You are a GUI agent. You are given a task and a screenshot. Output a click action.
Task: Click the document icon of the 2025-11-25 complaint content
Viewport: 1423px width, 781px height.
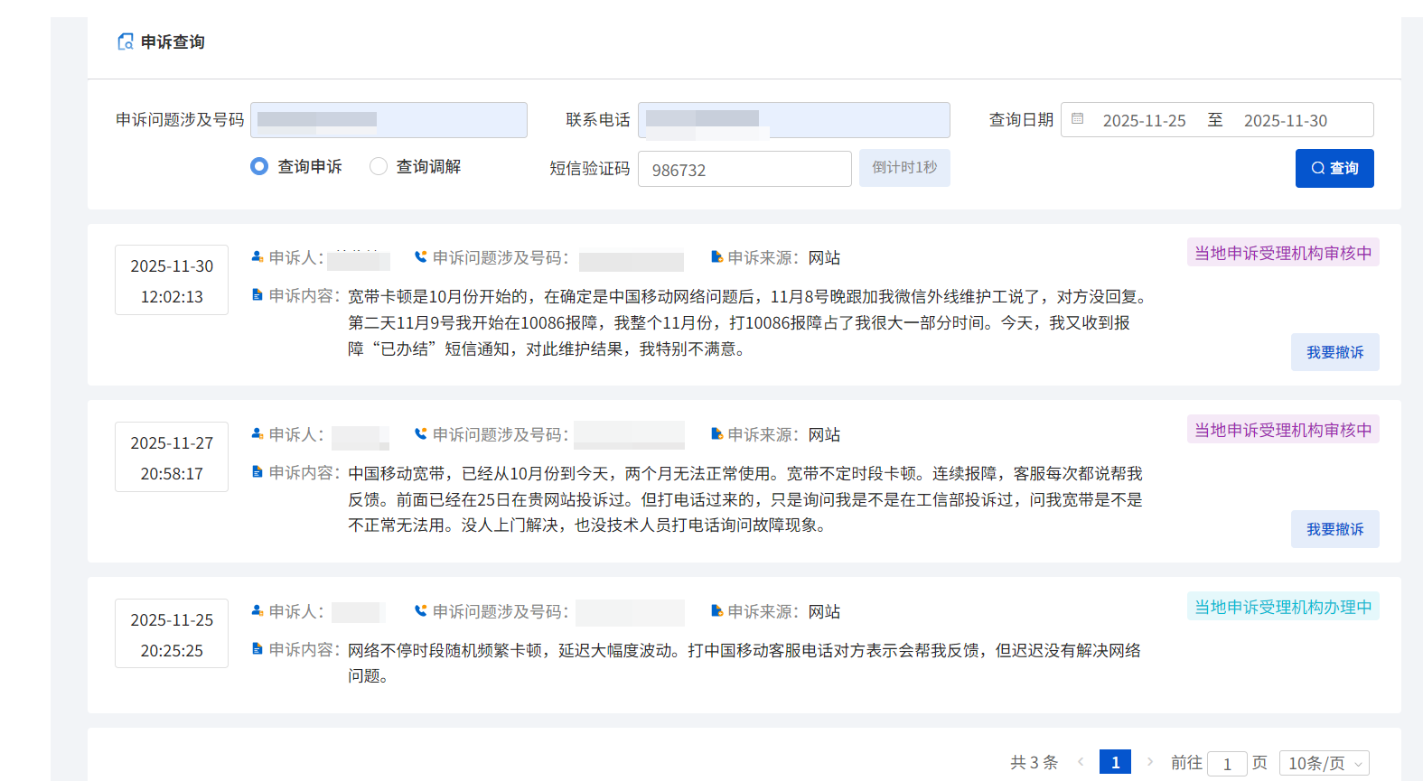[257, 649]
